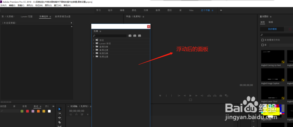The height and width of the screenshot is (127, 293).
Task: Filter markers by red color swatch
Action: click(28, 111)
